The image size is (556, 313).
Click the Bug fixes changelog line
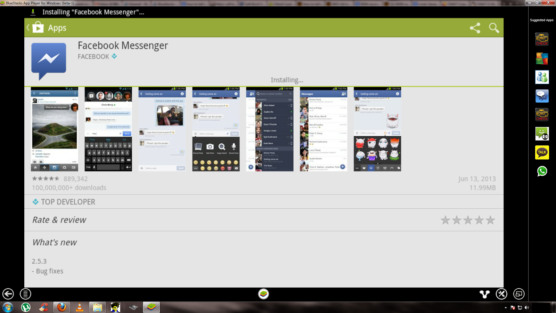48,271
